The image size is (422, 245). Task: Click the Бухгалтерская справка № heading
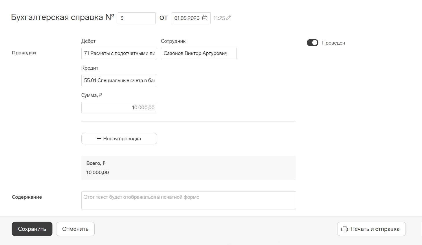(x=63, y=17)
